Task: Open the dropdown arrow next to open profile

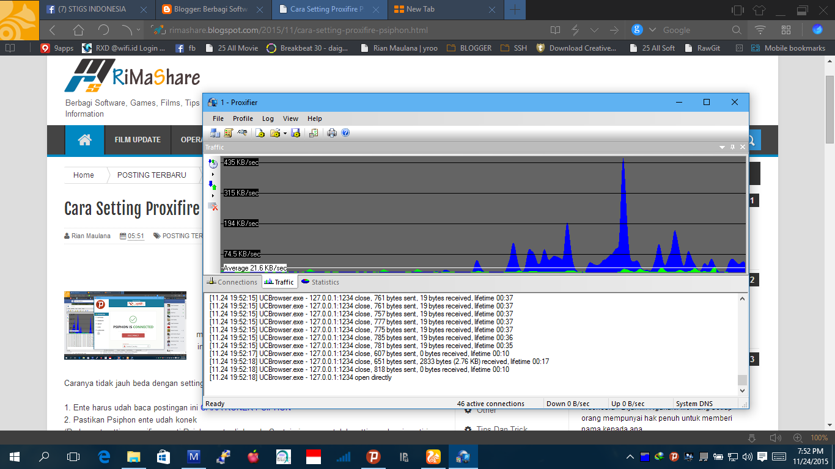Action: pos(284,133)
